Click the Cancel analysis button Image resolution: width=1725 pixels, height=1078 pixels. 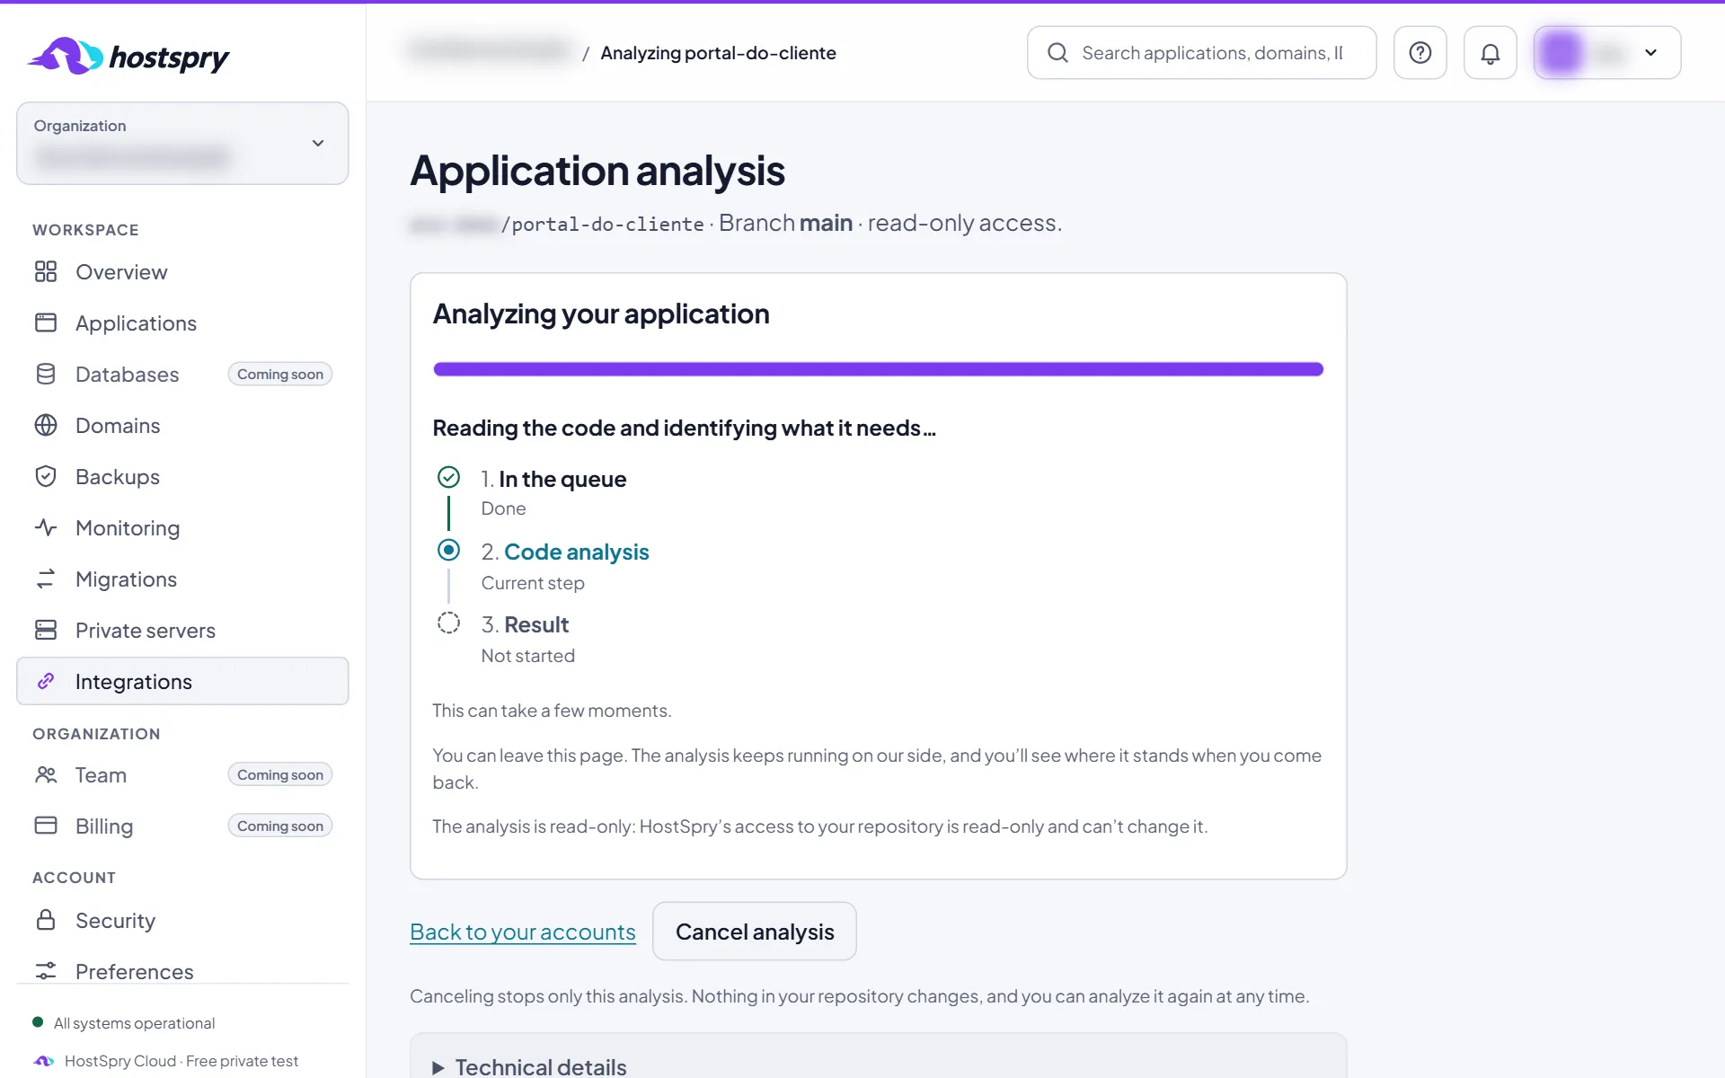click(x=755, y=932)
